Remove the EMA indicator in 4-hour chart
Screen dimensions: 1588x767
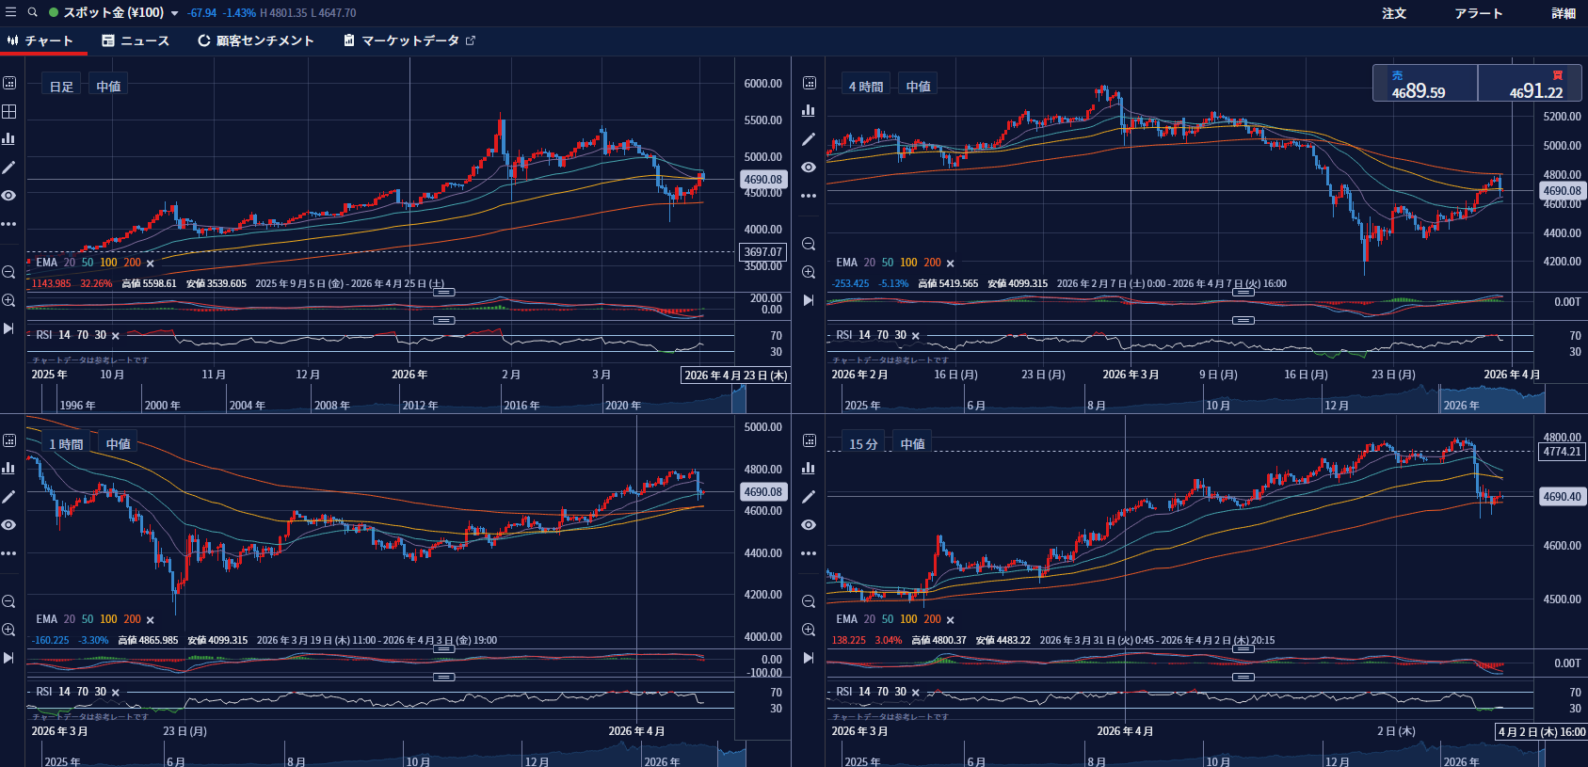click(950, 264)
